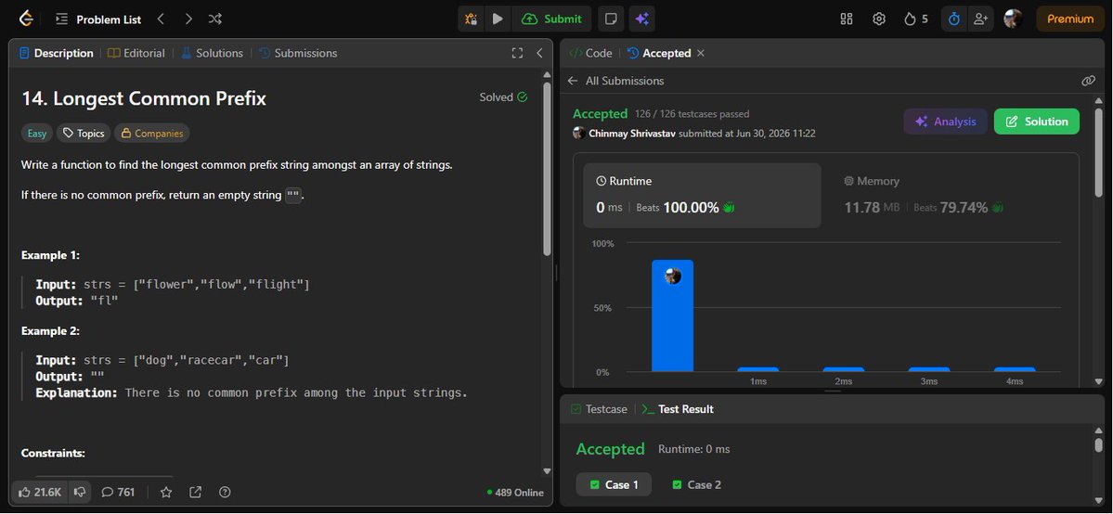The width and height of the screenshot is (1113, 514).
Task: Switch to the Description tab
Action: pos(56,53)
